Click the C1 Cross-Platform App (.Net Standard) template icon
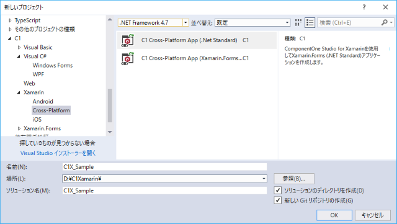397x224 pixels. click(128, 40)
